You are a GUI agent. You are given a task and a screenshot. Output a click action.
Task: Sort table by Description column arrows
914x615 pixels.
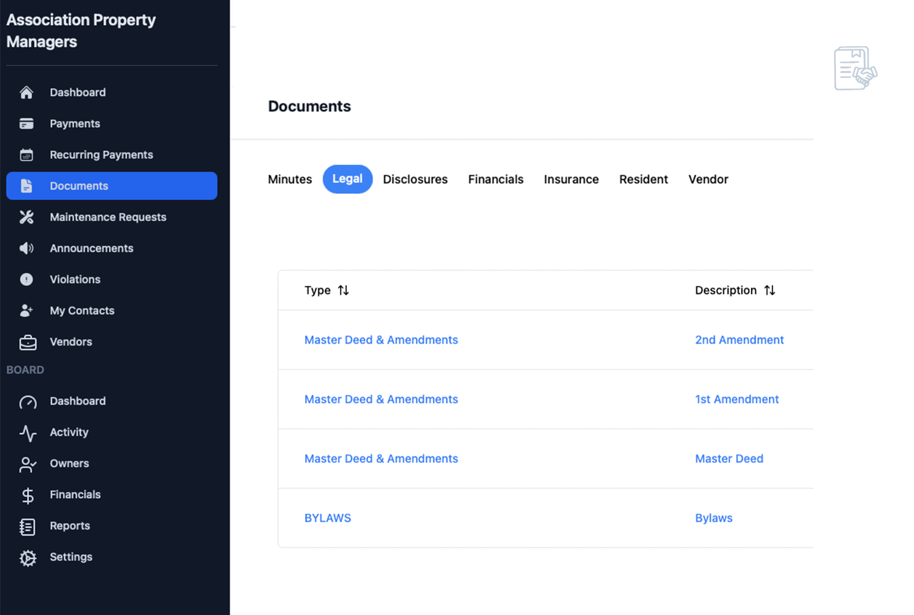(769, 290)
